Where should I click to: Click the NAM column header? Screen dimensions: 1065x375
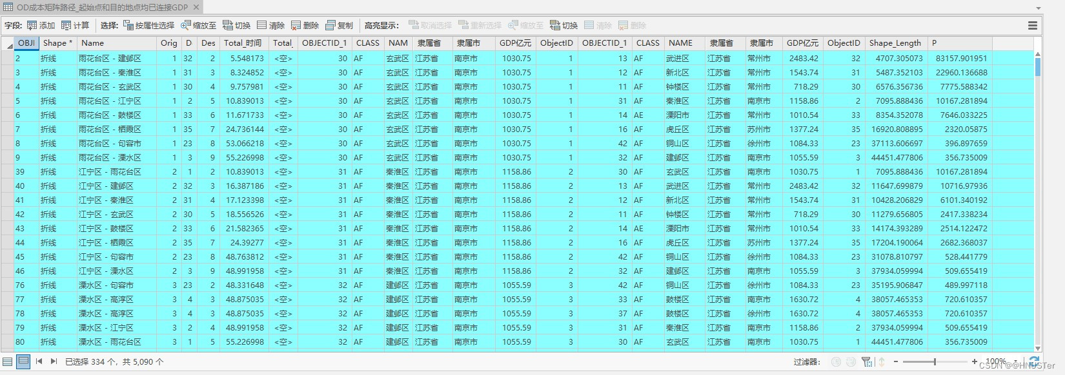tap(398, 43)
